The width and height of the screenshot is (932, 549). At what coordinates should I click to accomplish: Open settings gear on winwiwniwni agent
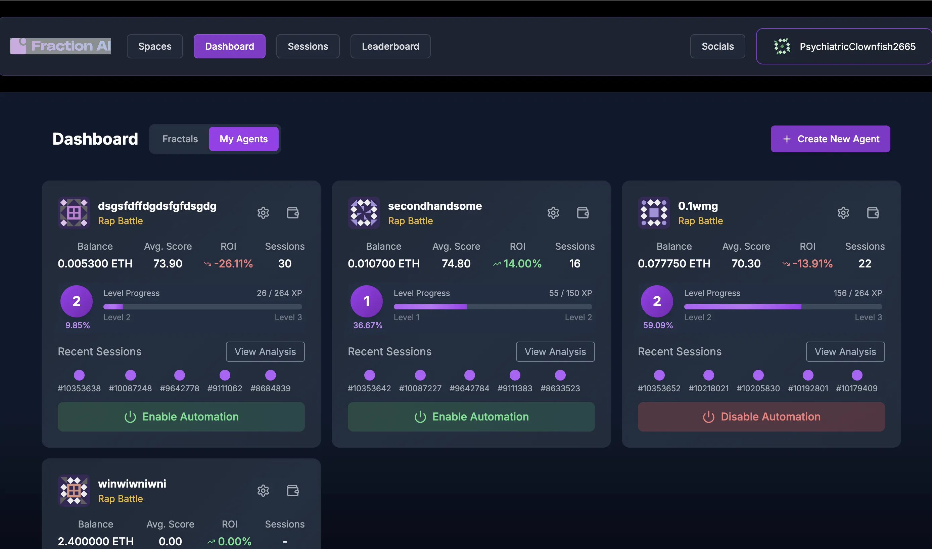point(263,491)
